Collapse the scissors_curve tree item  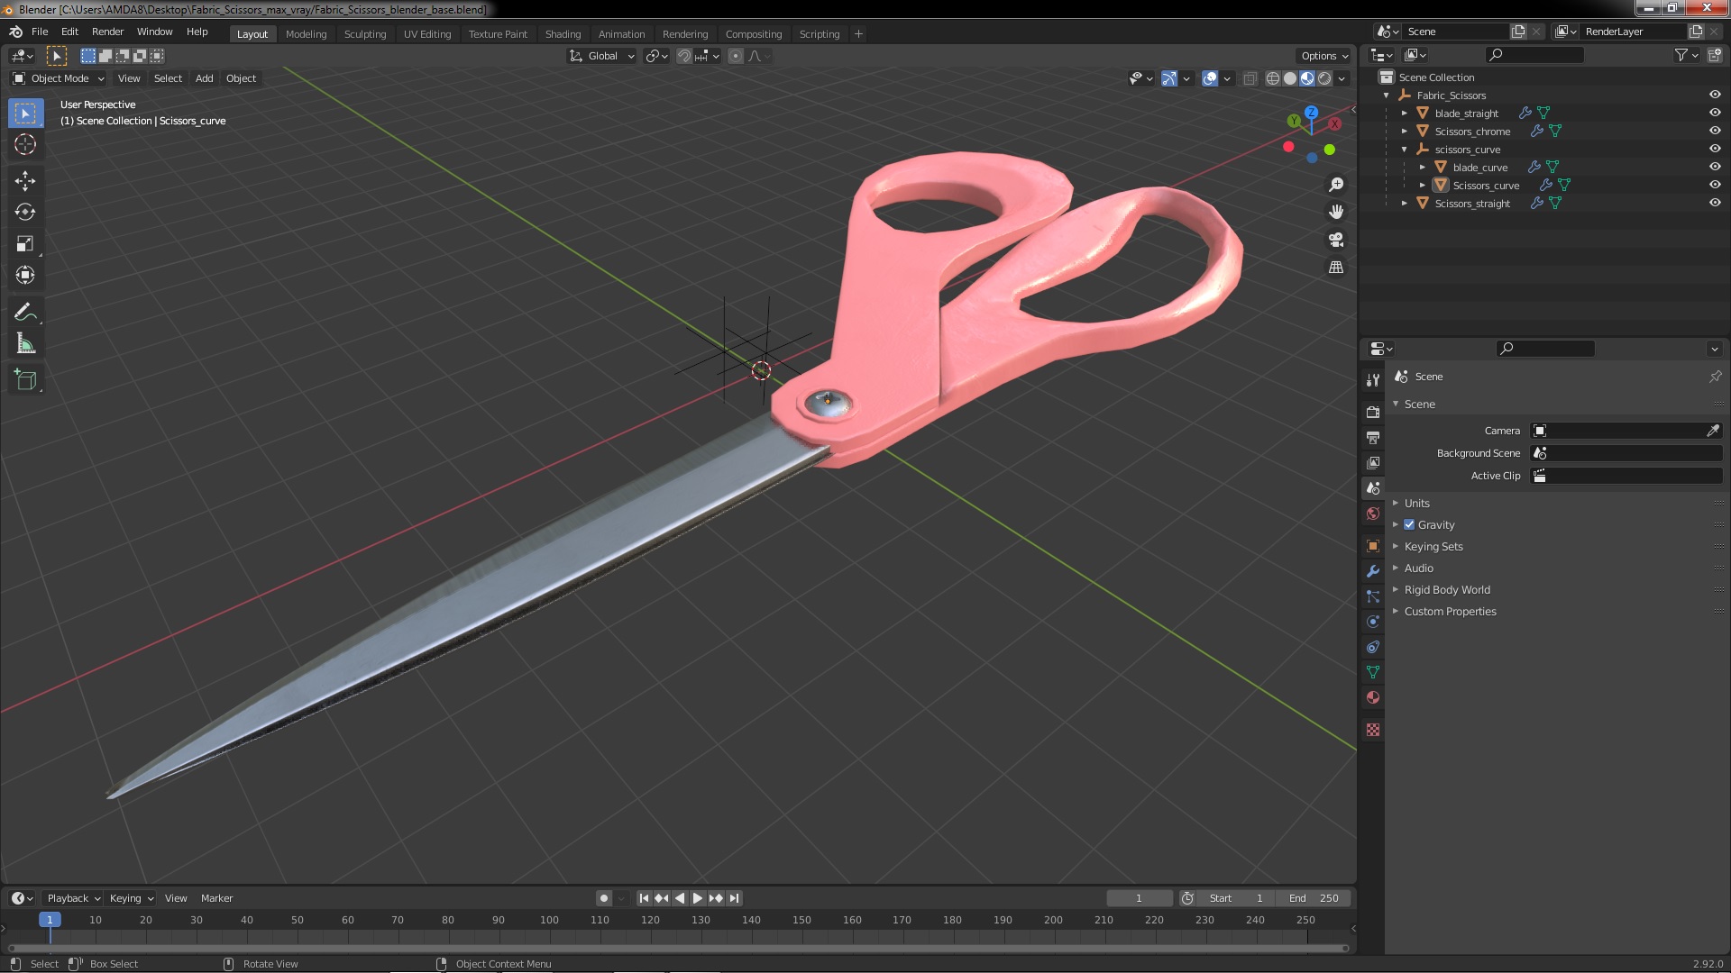click(1405, 149)
